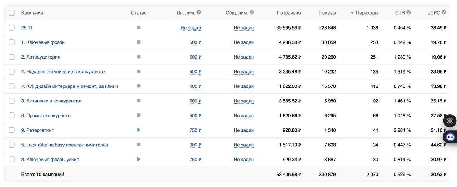Click stopped status icon for 6. Прямые конкуренты
Screen dimensions: 457x187
tap(139, 115)
